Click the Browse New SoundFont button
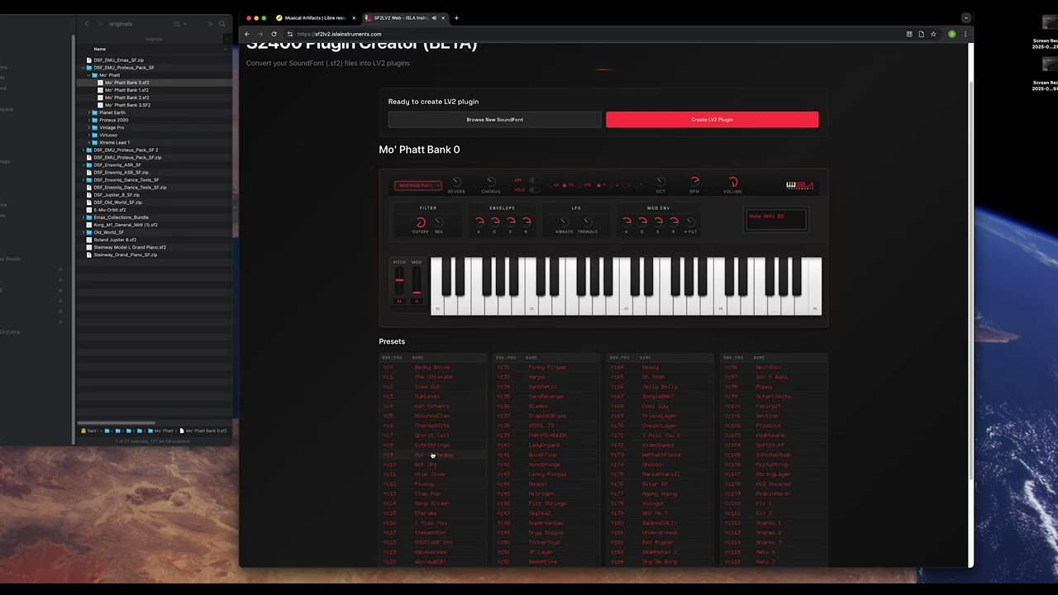This screenshot has height=595, width=1058. click(x=494, y=120)
